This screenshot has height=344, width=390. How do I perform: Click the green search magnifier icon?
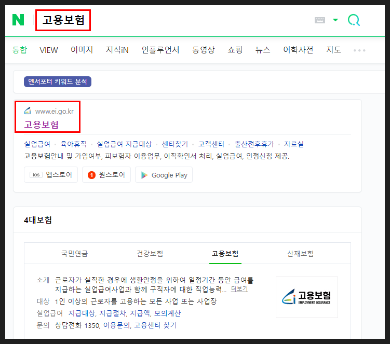(x=354, y=20)
